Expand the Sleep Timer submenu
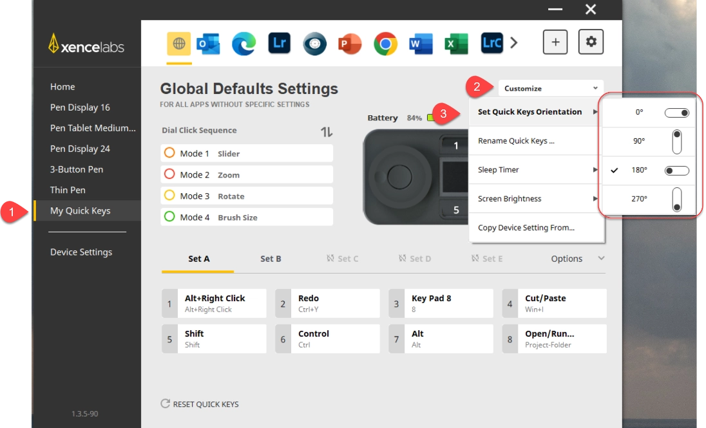Image resolution: width=706 pixels, height=428 pixels. [536, 170]
